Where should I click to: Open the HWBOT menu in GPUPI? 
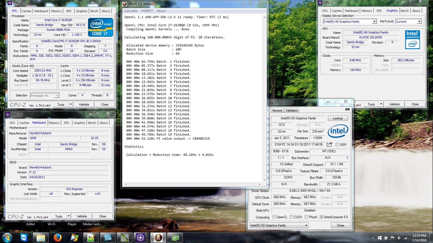pos(147,11)
